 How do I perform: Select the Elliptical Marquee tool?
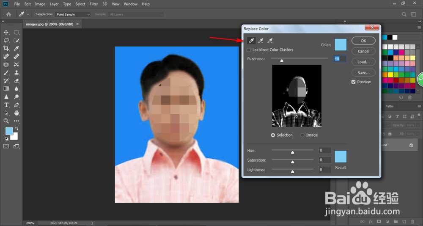[16, 33]
